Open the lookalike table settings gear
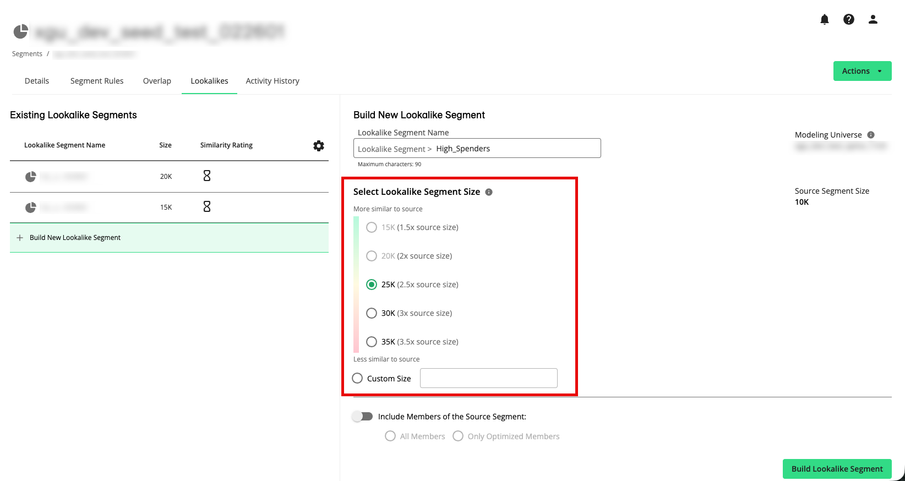 (x=318, y=146)
